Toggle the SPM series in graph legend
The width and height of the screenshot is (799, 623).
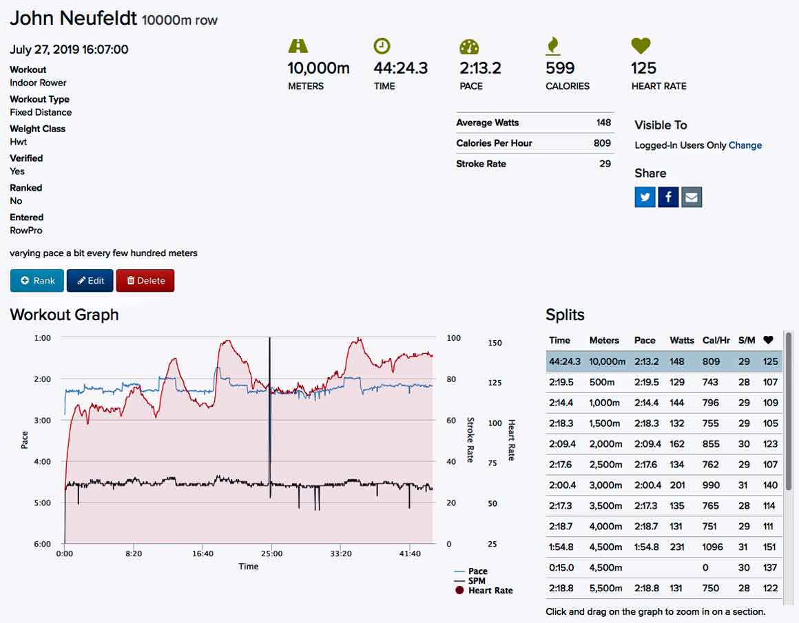tap(470, 581)
